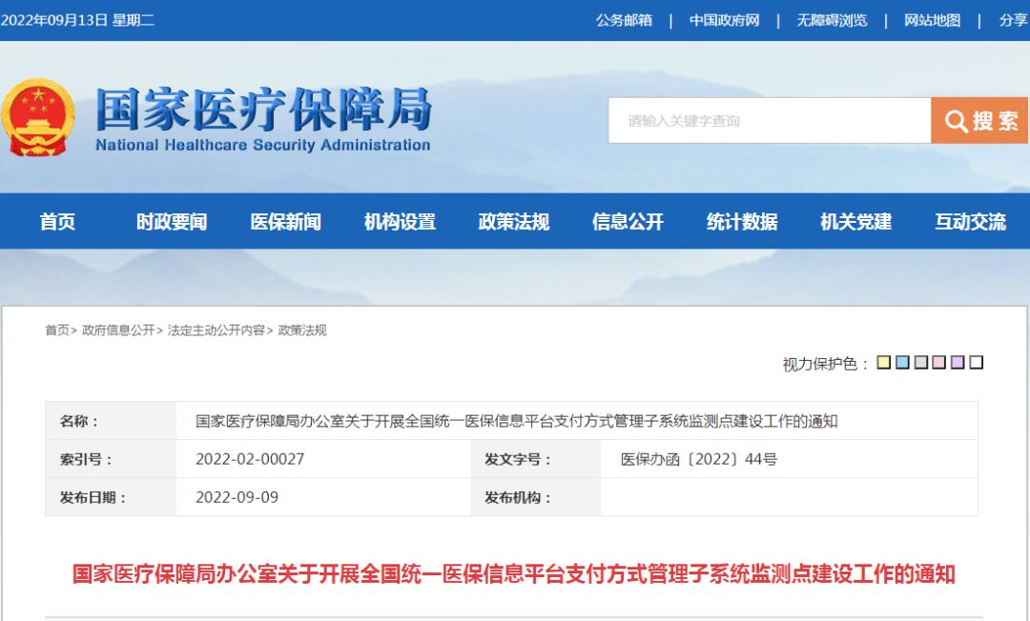Go to the 首页 navigation tab
The width and height of the screenshot is (1030, 621).
pyautogui.click(x=57, y=222)
